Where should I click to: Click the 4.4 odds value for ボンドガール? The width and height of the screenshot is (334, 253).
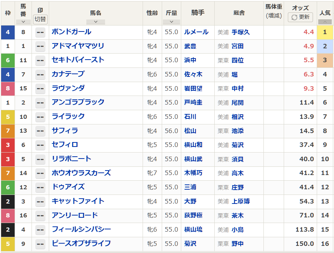[x=308, y=32]
